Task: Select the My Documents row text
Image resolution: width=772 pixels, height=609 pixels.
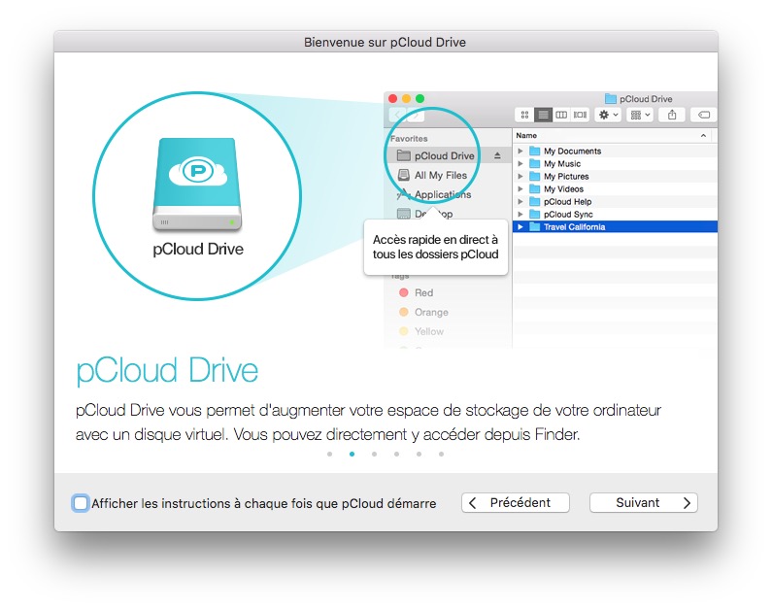Action: pyautogui.click(x=573, y=152)
